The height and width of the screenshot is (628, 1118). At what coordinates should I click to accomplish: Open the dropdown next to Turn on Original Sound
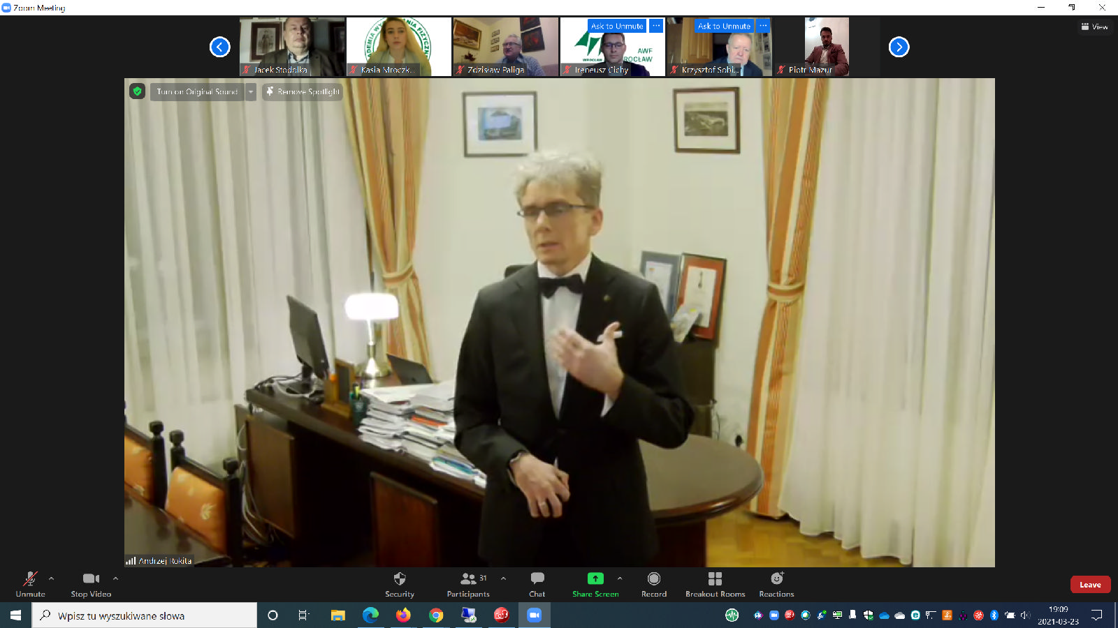251,91
